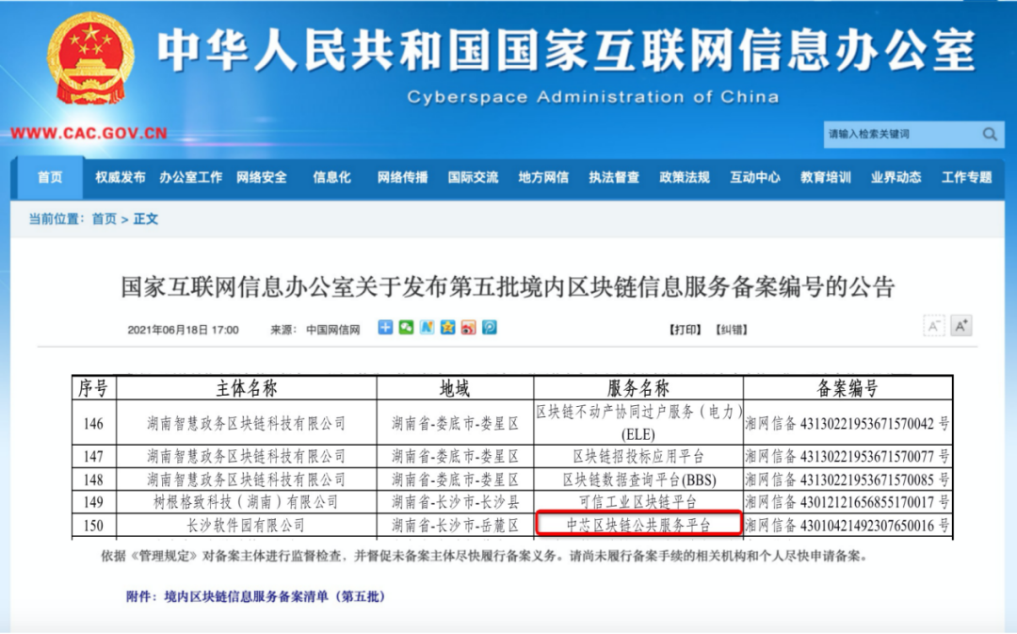Open the 国际交流 menu item
The width and height of the screenshot is (1017, 634).
tap(474, 177)
